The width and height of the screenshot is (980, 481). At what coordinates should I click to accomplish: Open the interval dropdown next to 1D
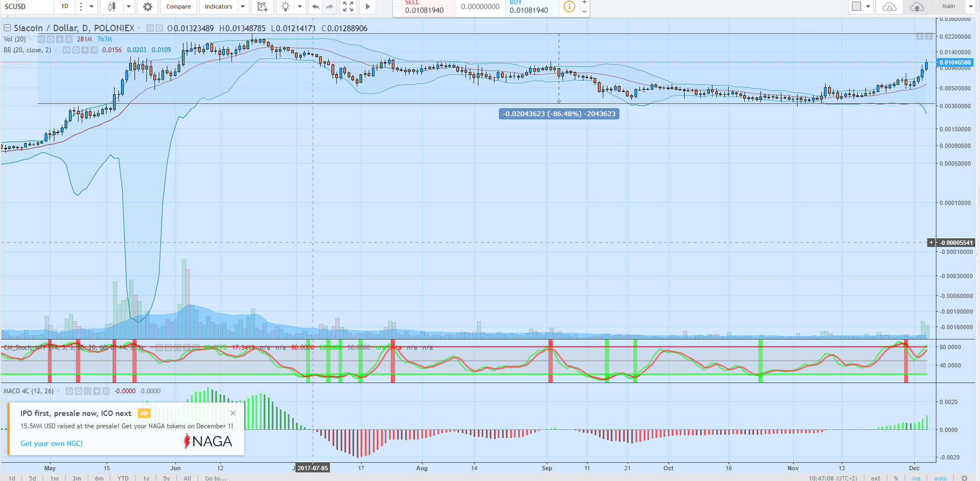tap(91, 6)
